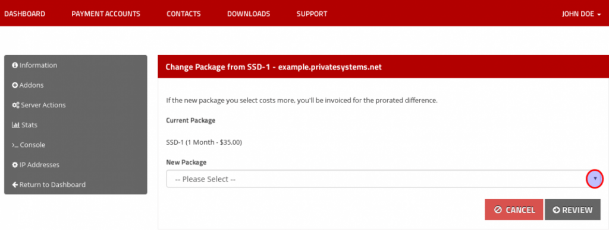The height and width of the screenshot is (230, 609).
Task: Open the Payment Accounts menu item
Action: click(x=106, y=14)
